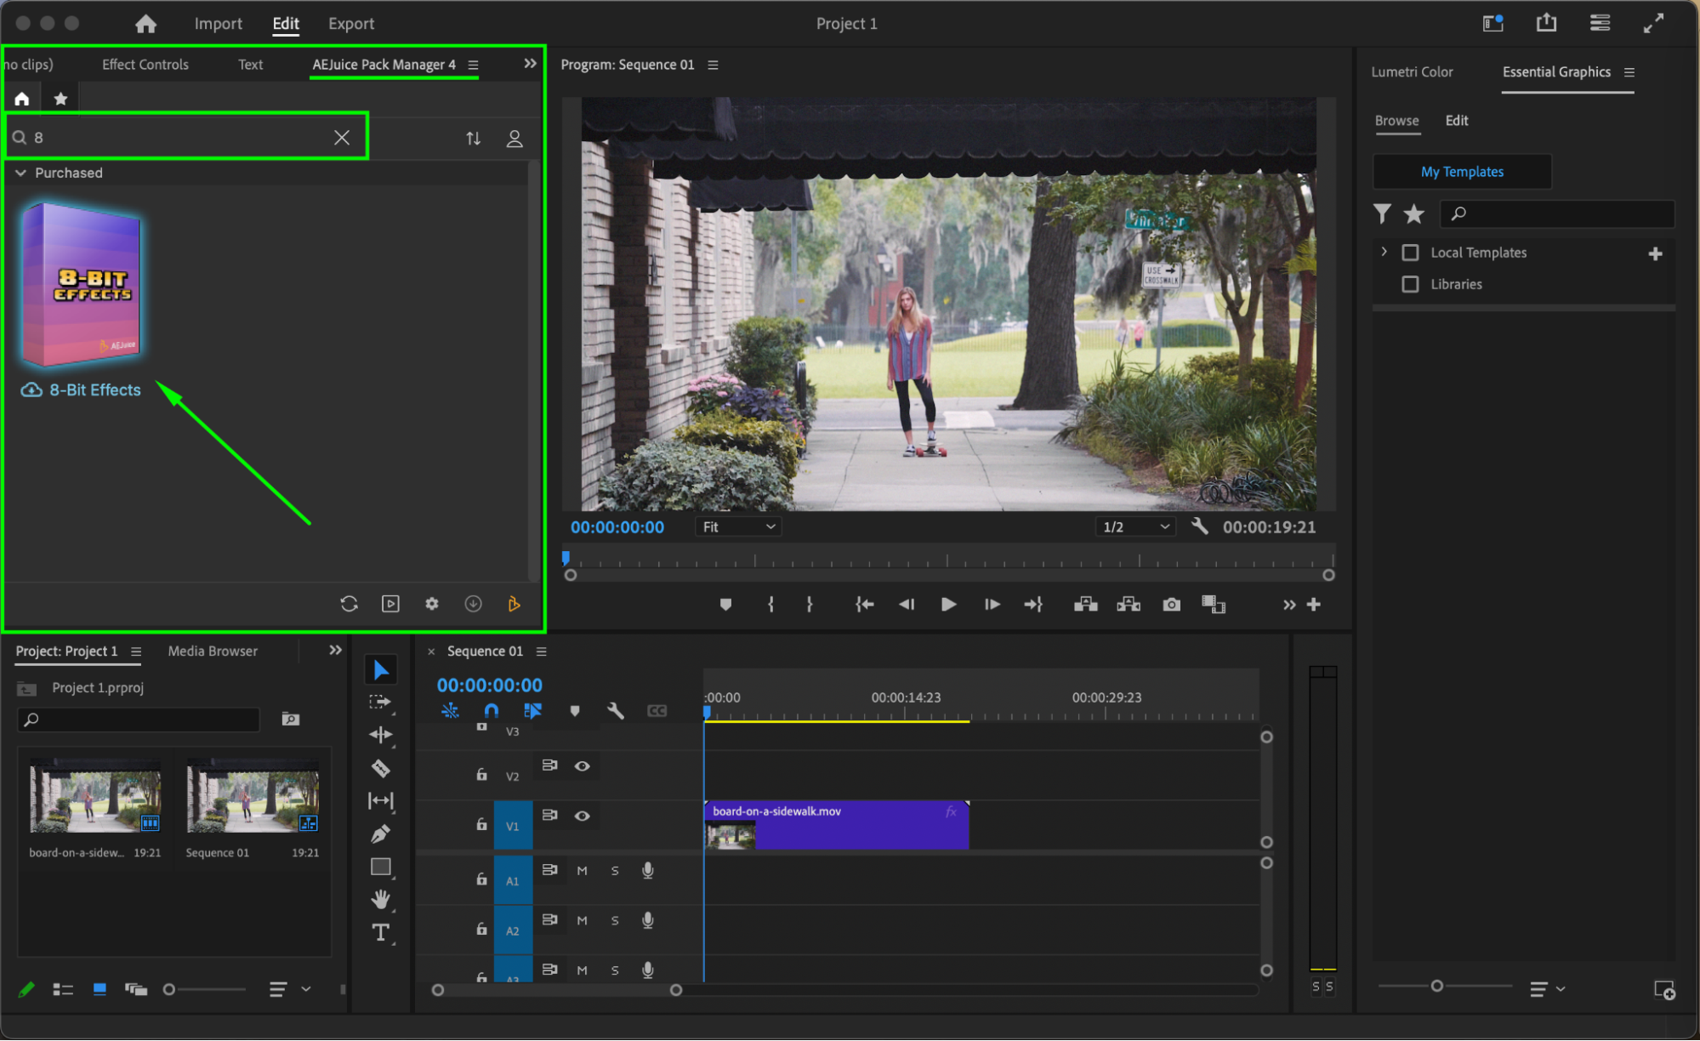The image size is (1700, 1041).
Task: Select the Hand tool
Action: point(380,899)
